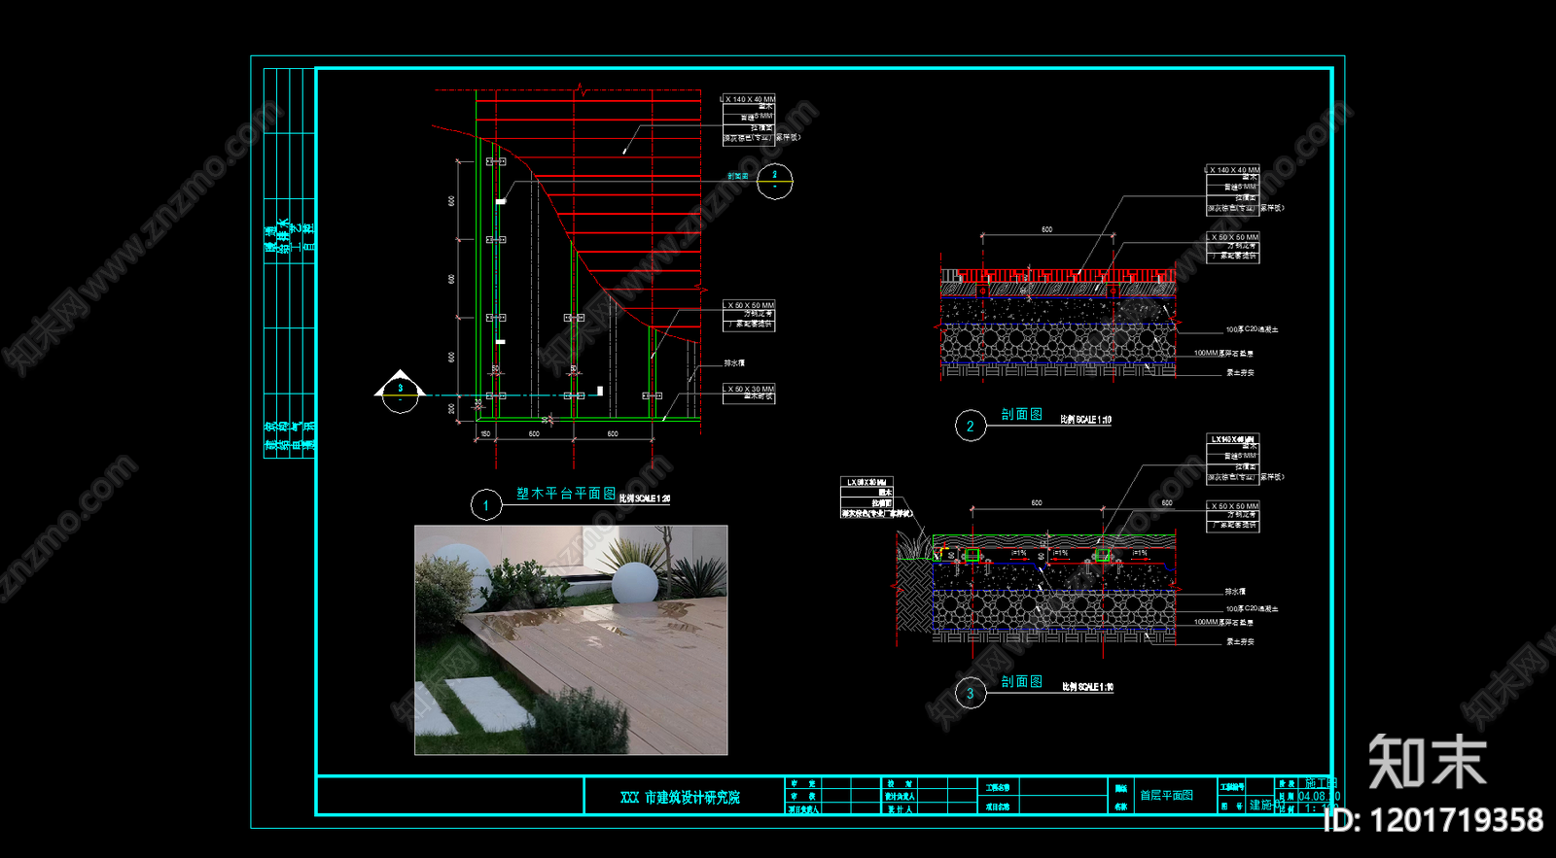Screen dimensions: 1556x858
Task: Select X 50 X 50 MM label in plan view
Action: click(x=750, y=305)
